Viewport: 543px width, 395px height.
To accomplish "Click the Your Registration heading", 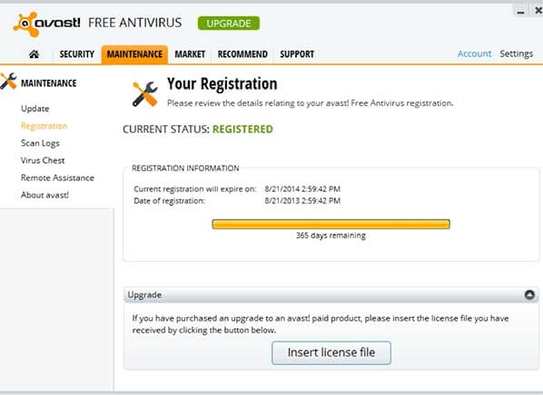I will click(222, 84).
